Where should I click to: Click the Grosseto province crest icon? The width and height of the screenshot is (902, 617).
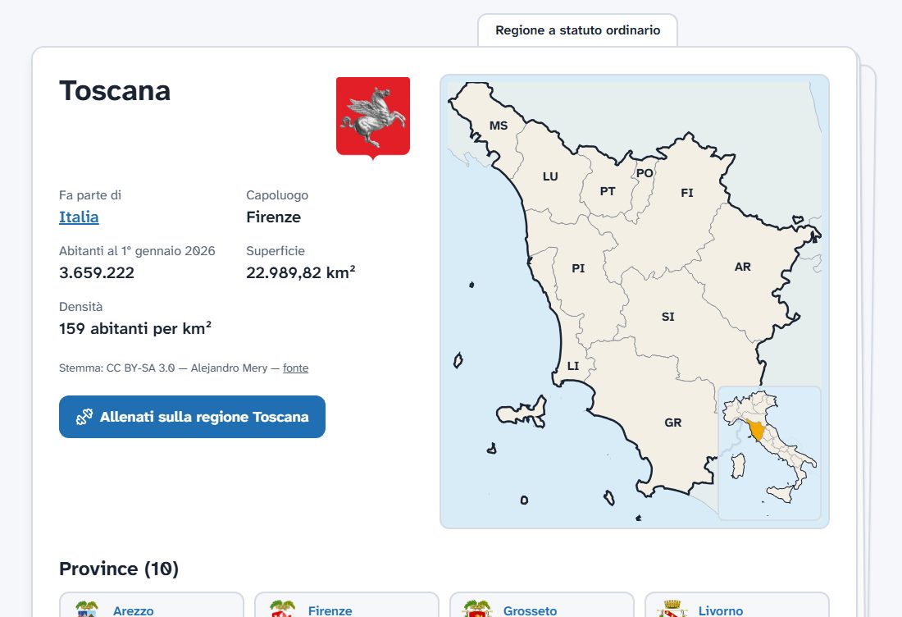click(477, 609)
